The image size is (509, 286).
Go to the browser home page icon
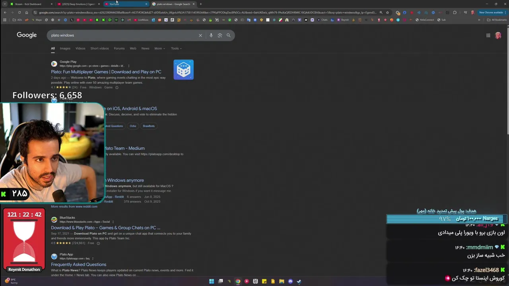[x=27, y=12]
